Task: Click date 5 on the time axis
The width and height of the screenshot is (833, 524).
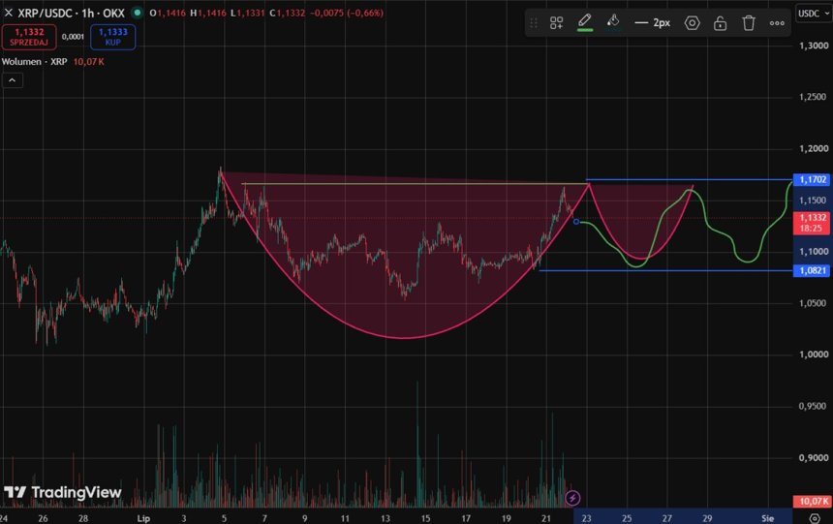Action: 224,518
